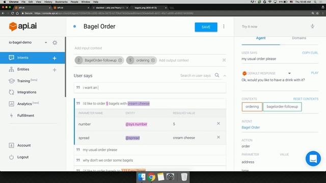Click the blue intent status dot

pos(75,26)
